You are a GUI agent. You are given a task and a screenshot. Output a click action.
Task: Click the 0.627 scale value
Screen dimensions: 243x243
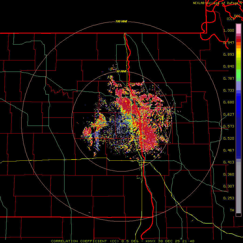coord(229,114)
